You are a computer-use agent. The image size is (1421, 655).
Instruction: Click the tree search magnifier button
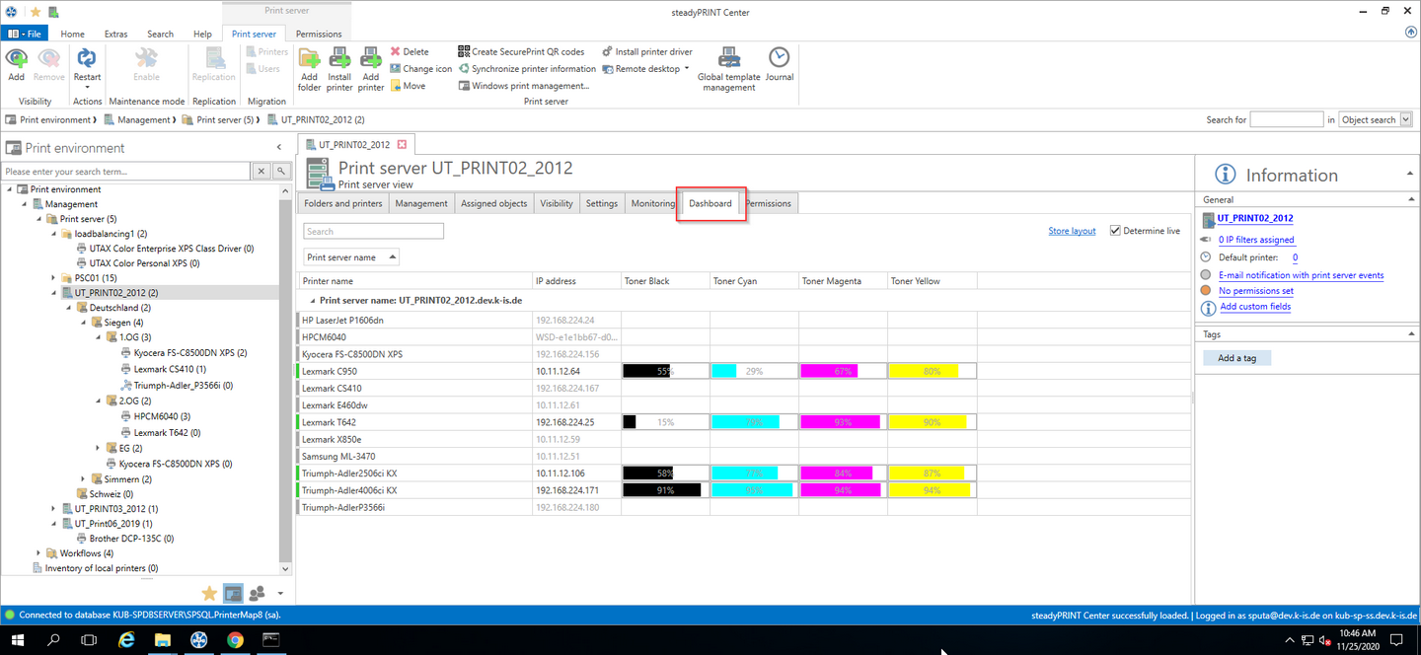[281, 172]
